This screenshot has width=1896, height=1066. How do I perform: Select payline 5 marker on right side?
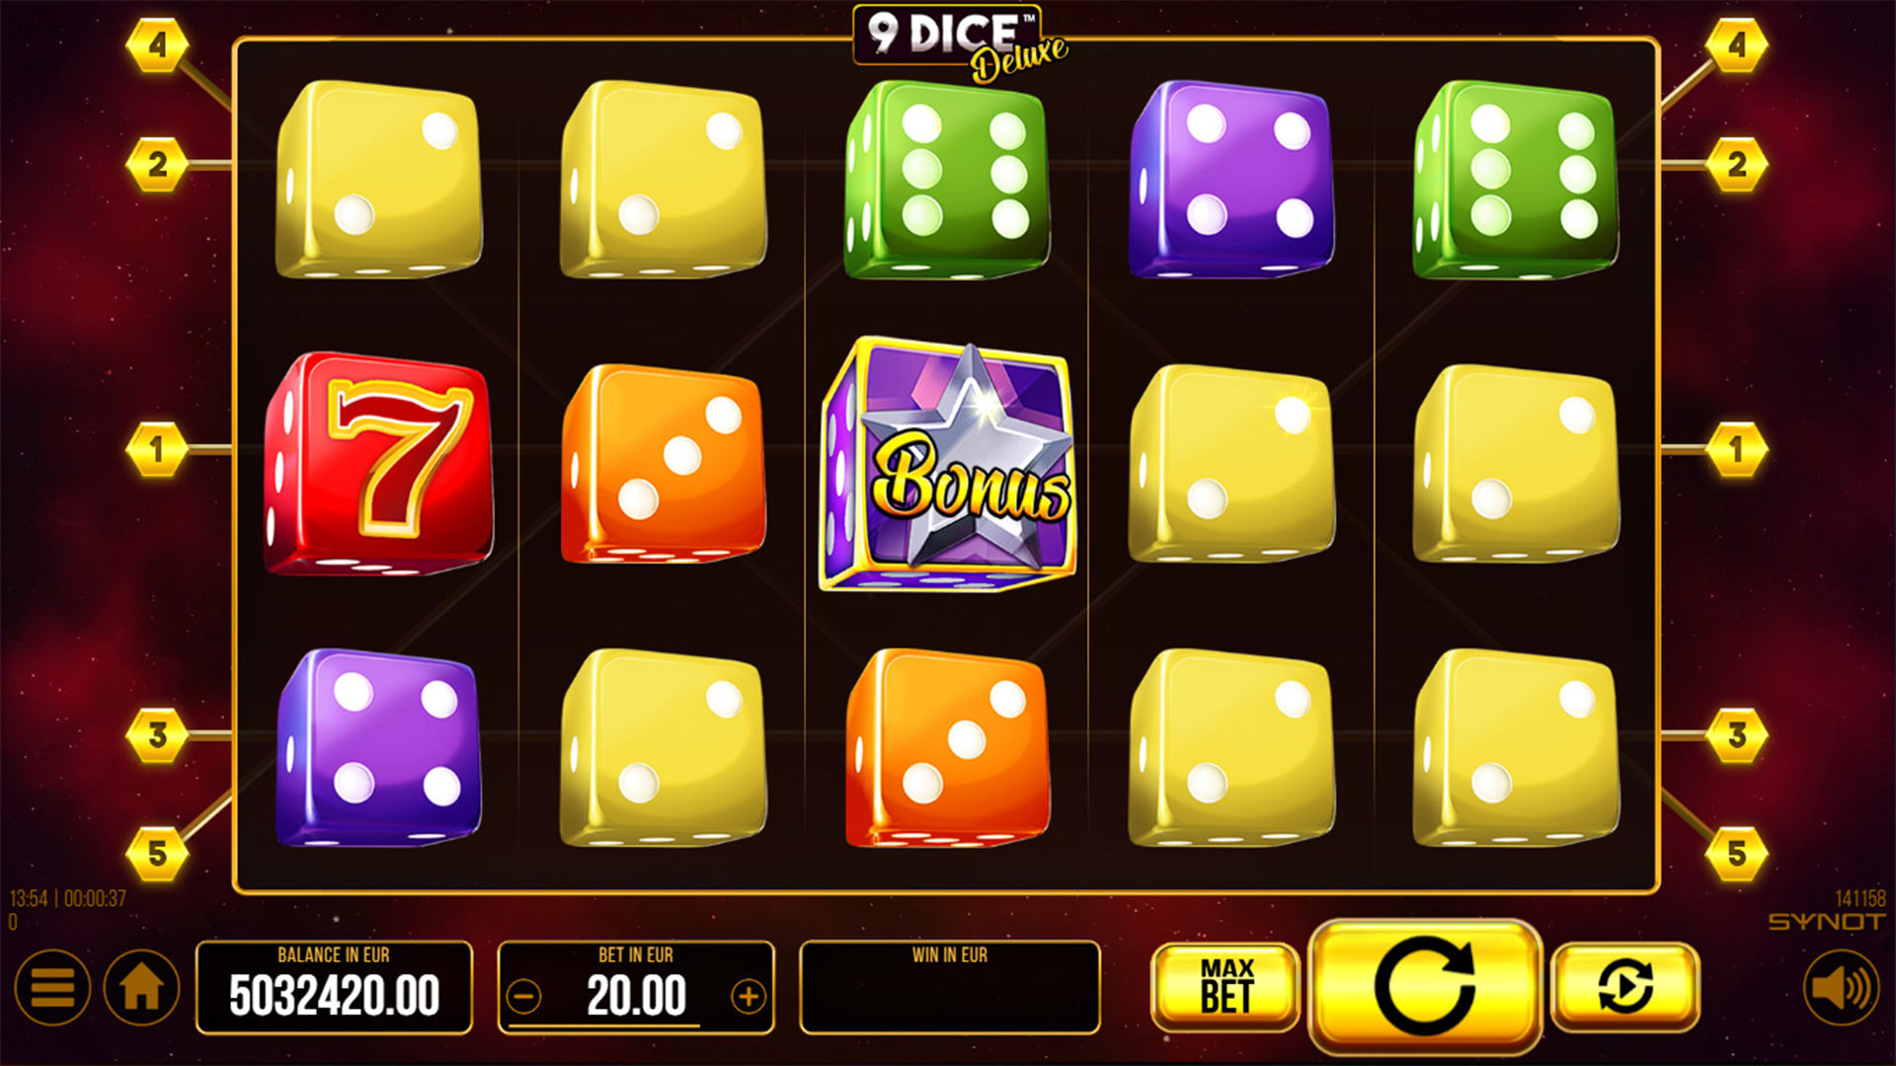click(x=1737, y=853)
